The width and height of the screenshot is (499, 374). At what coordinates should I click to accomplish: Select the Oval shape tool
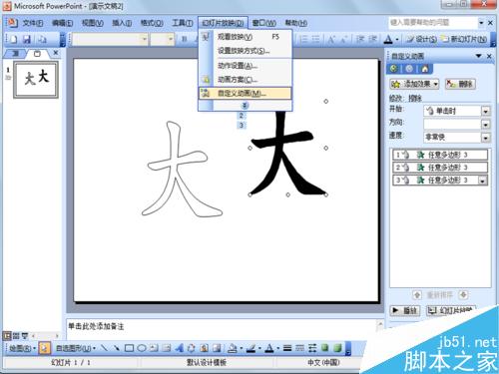(142, 348)
